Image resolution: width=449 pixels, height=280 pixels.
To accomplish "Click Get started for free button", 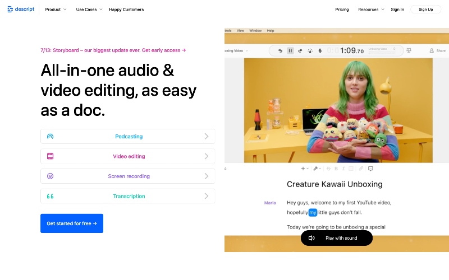I will click(72, 223).
